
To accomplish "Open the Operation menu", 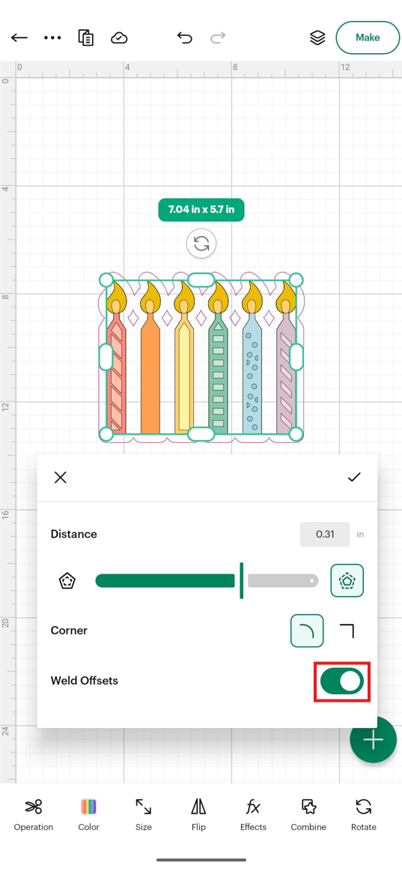I will (x=34, y=815).
